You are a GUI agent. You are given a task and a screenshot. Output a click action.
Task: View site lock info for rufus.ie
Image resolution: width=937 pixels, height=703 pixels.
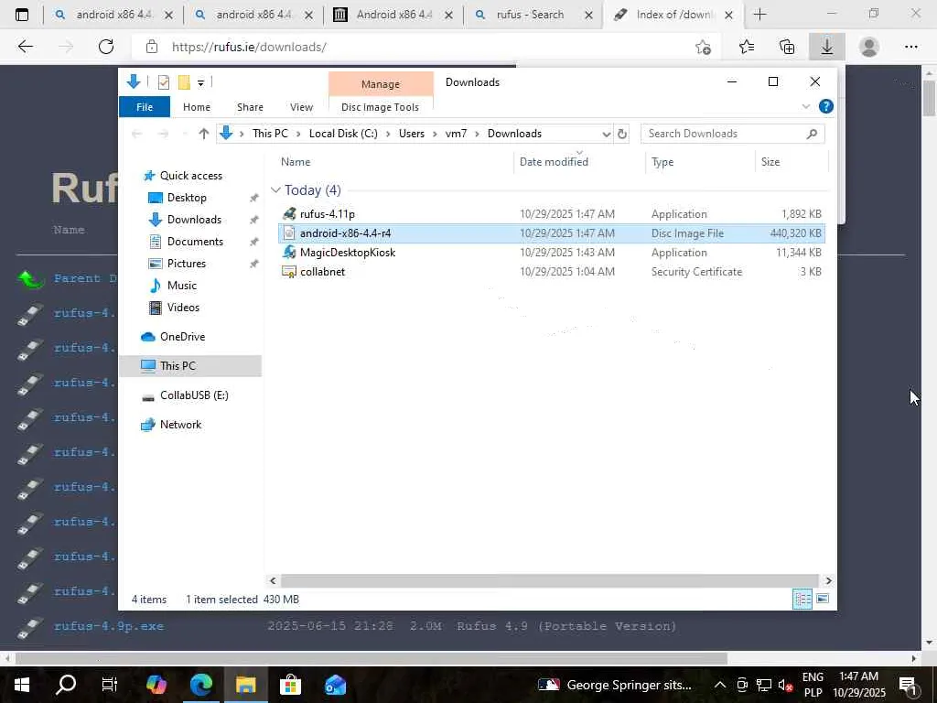152,47
